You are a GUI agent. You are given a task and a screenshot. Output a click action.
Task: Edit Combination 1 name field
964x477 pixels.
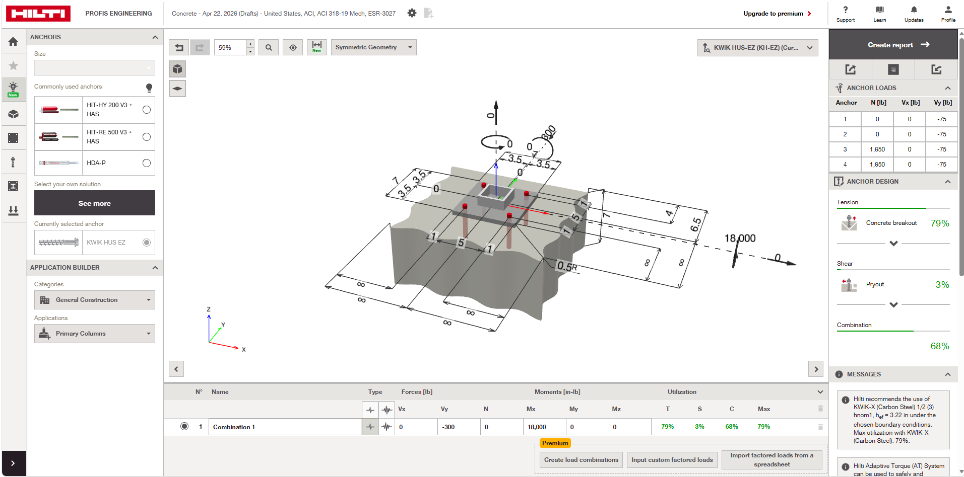click(x=285, y=427)
